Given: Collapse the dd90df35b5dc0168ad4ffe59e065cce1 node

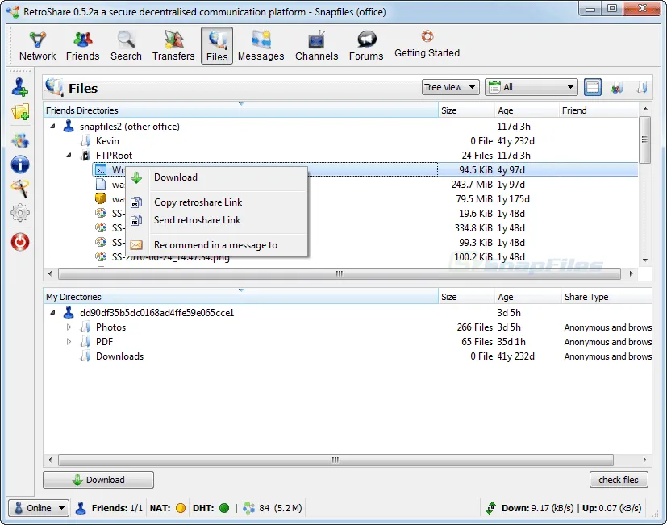Looking at the screenshot, I should point(52,313).
